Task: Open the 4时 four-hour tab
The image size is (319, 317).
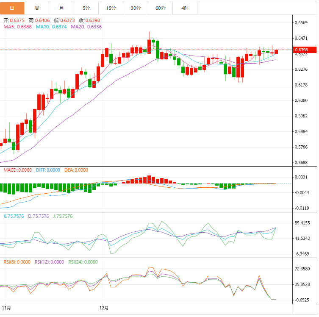Action: (185, 8)
